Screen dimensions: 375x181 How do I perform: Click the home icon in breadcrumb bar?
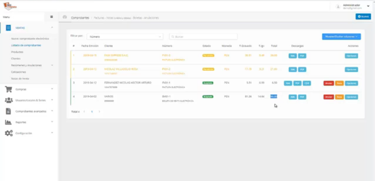(x=64, y=17)
